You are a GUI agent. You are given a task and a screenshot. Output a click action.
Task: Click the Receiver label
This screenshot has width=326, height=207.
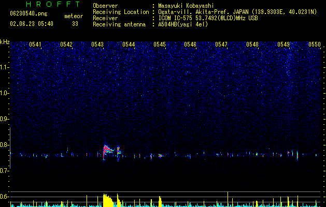pos(105,18)
